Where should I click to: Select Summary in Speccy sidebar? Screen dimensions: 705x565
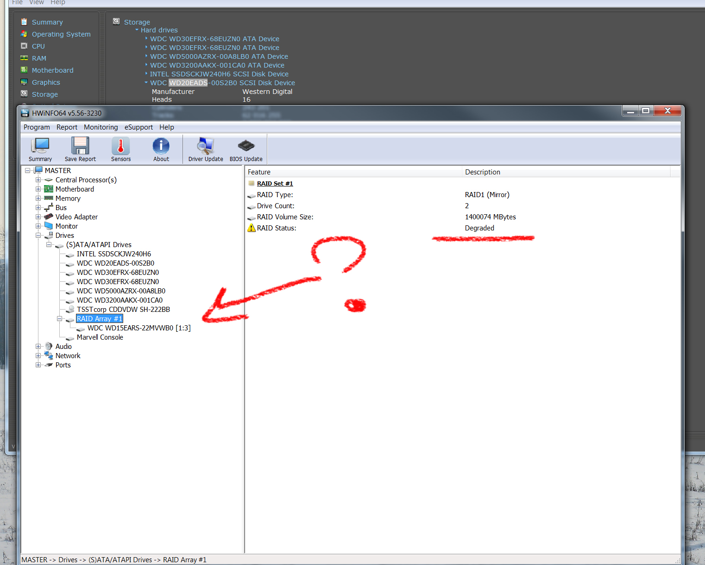coord(47,22)
